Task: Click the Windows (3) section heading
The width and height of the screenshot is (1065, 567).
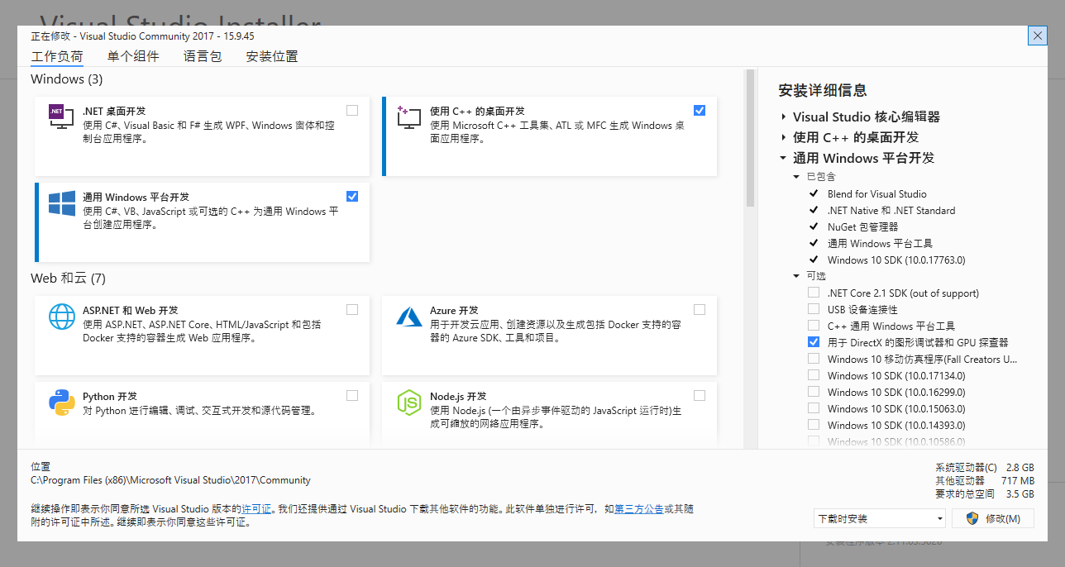Action: click(x=67, y=79)
